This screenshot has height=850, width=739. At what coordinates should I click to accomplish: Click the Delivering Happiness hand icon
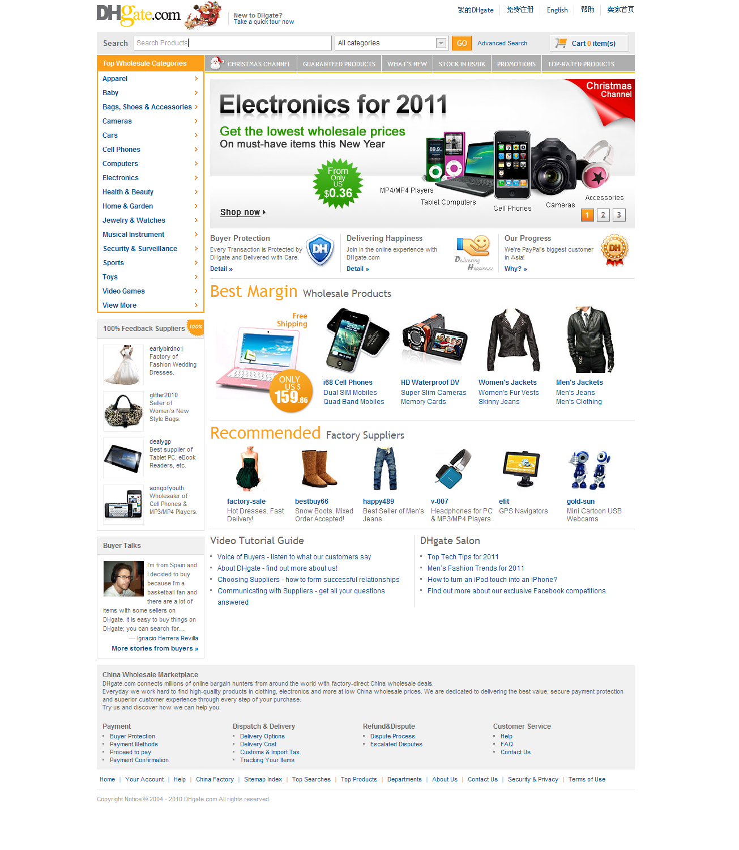point(474,252)
